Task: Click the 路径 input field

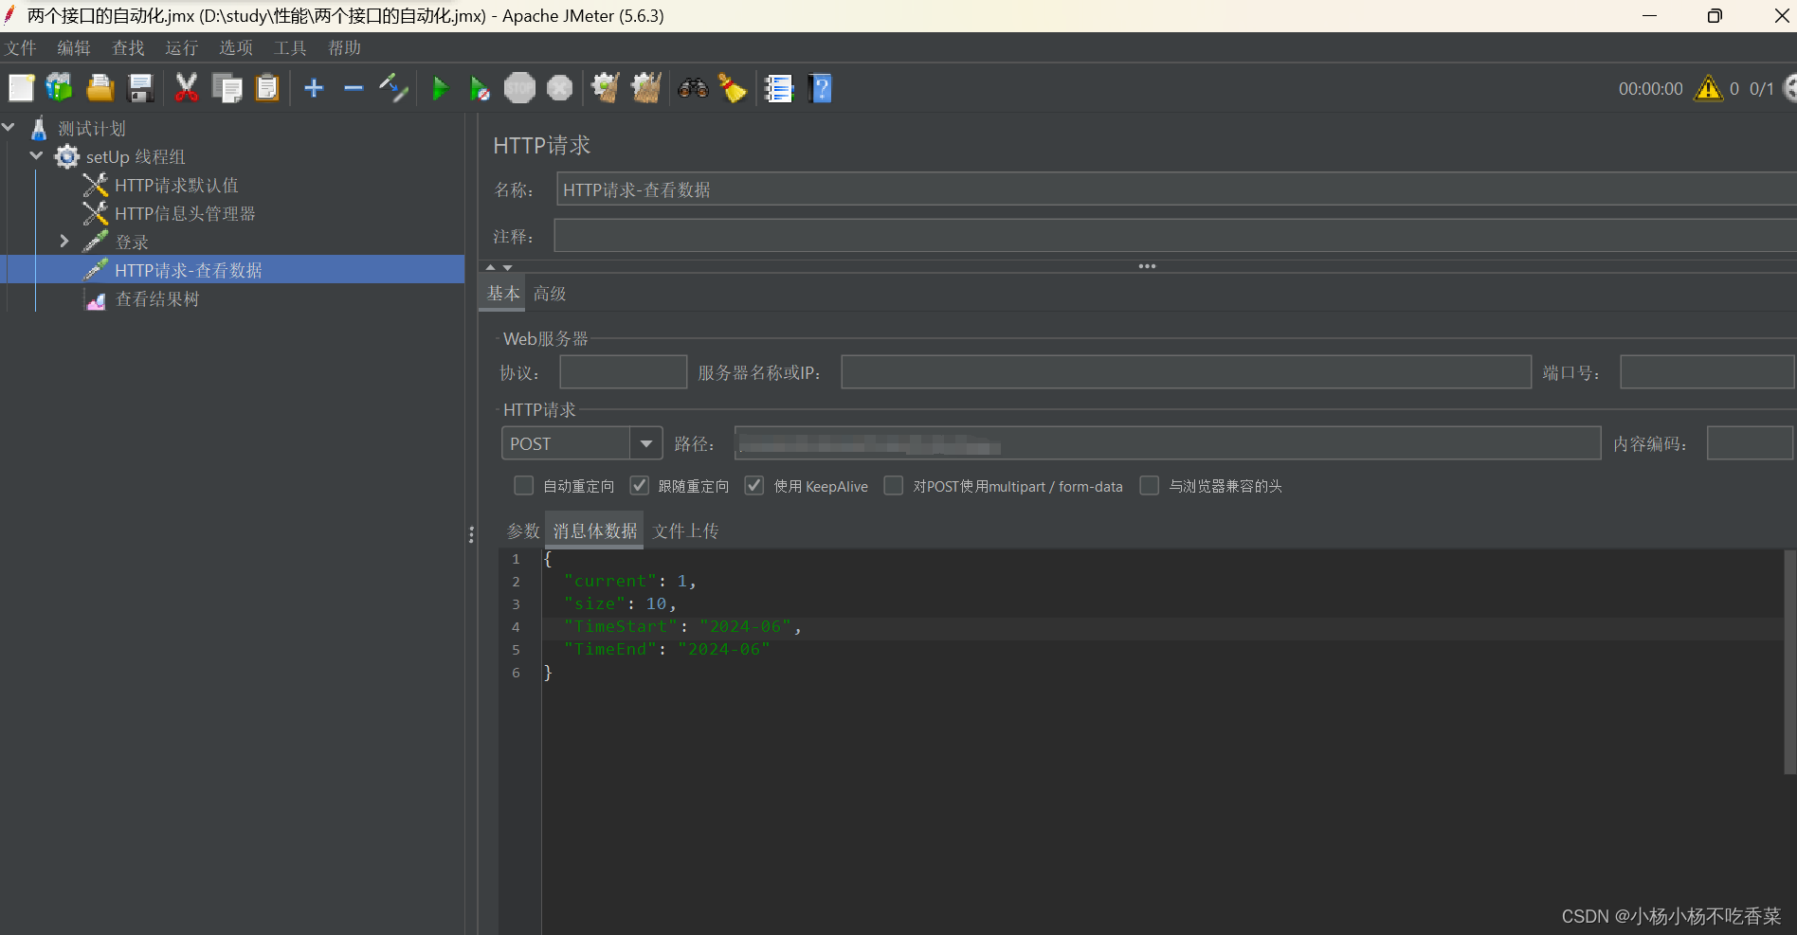Action: tap(1168, 443)
